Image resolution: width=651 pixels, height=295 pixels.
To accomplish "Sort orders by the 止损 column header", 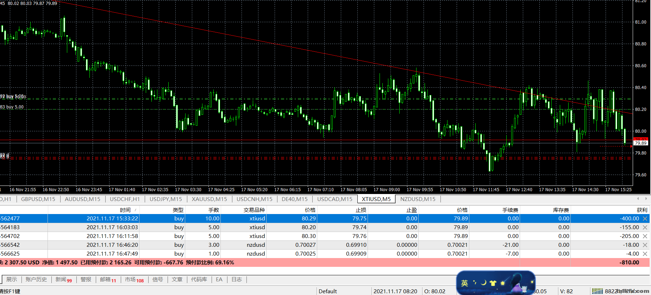I will [x=343, y=210].
